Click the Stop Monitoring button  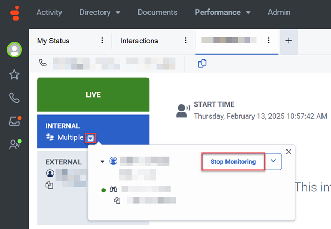(233, 162)
